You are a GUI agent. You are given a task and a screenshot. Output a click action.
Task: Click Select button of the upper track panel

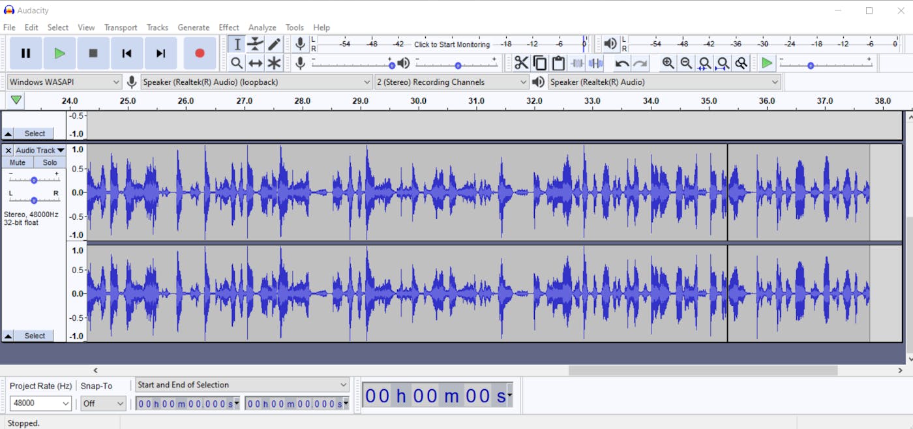pos(35,134)
